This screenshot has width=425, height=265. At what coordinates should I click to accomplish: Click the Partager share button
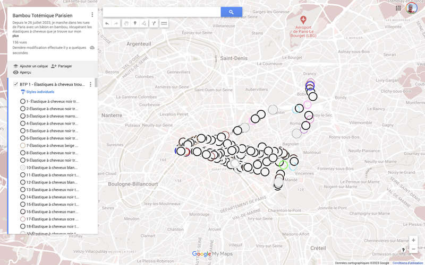(x=62, y=66)
